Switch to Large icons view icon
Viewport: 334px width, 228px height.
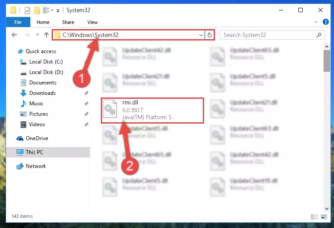pyautogui.click(x=324, y=217)
